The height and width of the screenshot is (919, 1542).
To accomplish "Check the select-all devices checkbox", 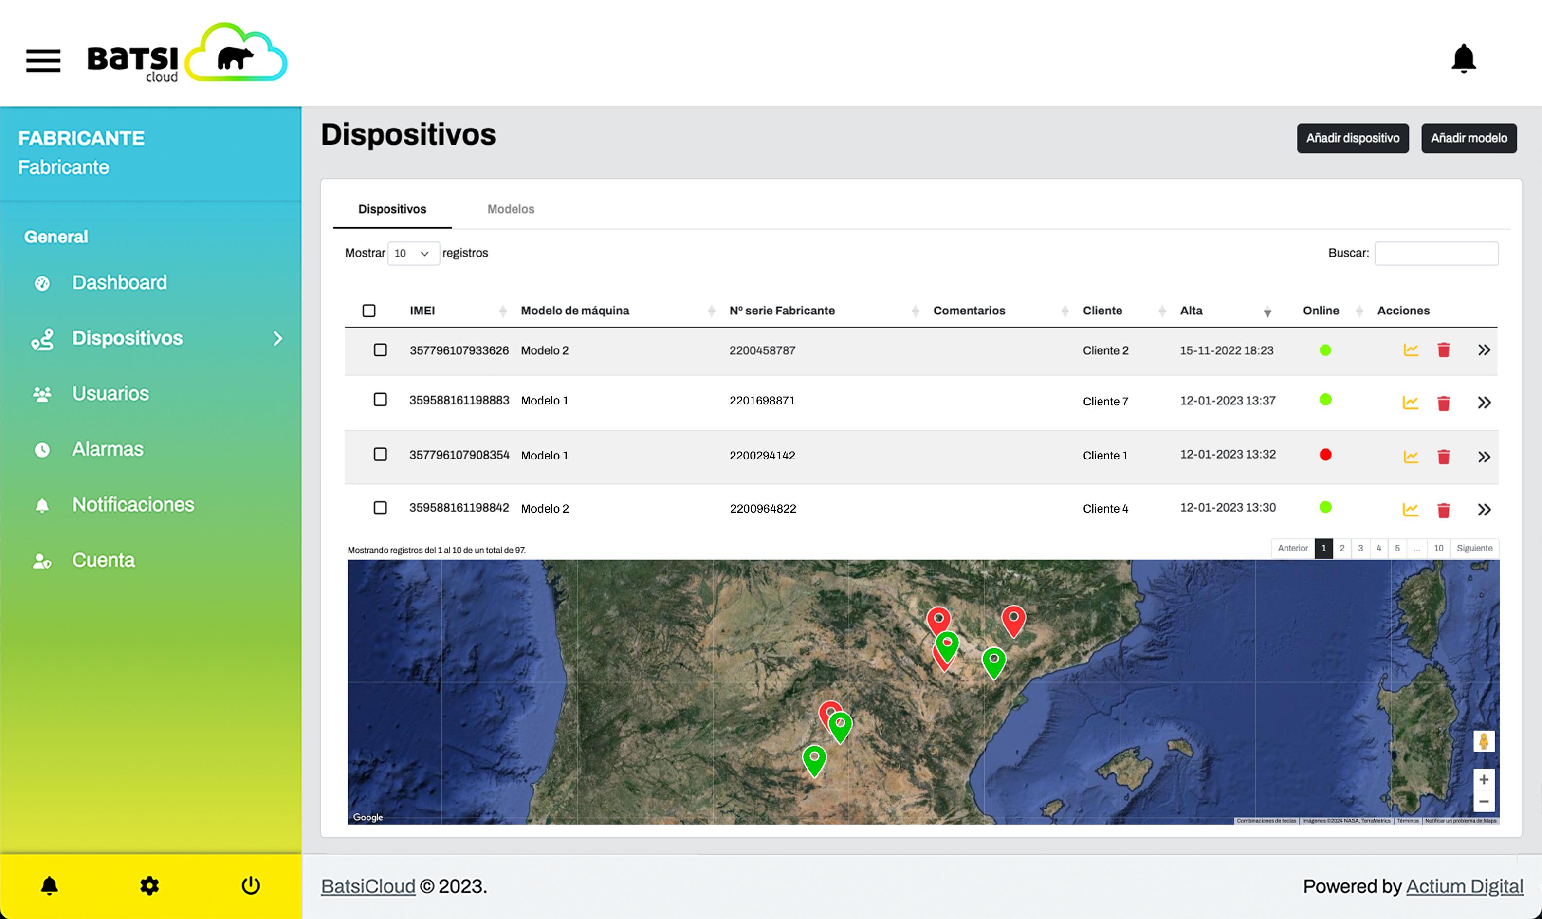I will [369, 310].
